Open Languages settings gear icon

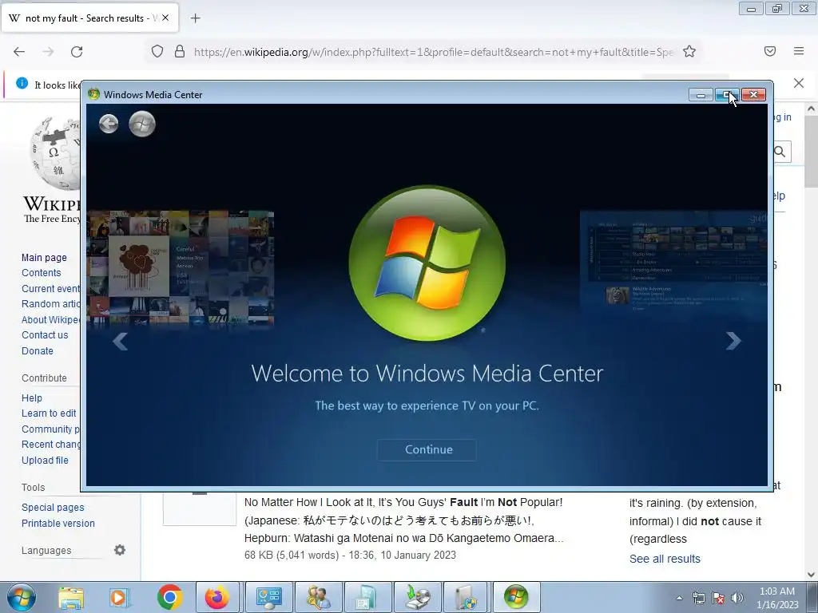click(120, 550)
